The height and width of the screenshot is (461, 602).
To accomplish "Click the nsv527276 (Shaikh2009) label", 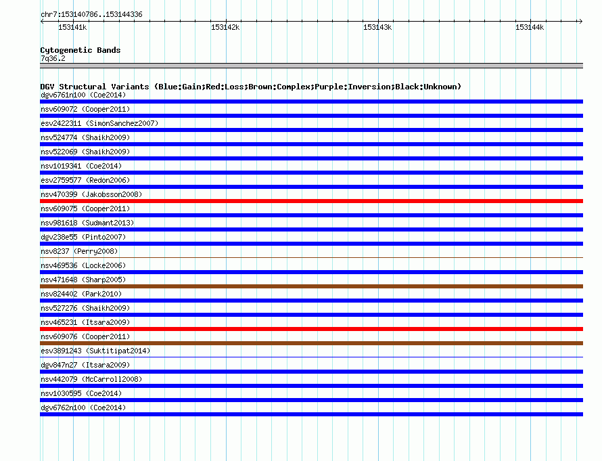I will (x=85, y=308).
